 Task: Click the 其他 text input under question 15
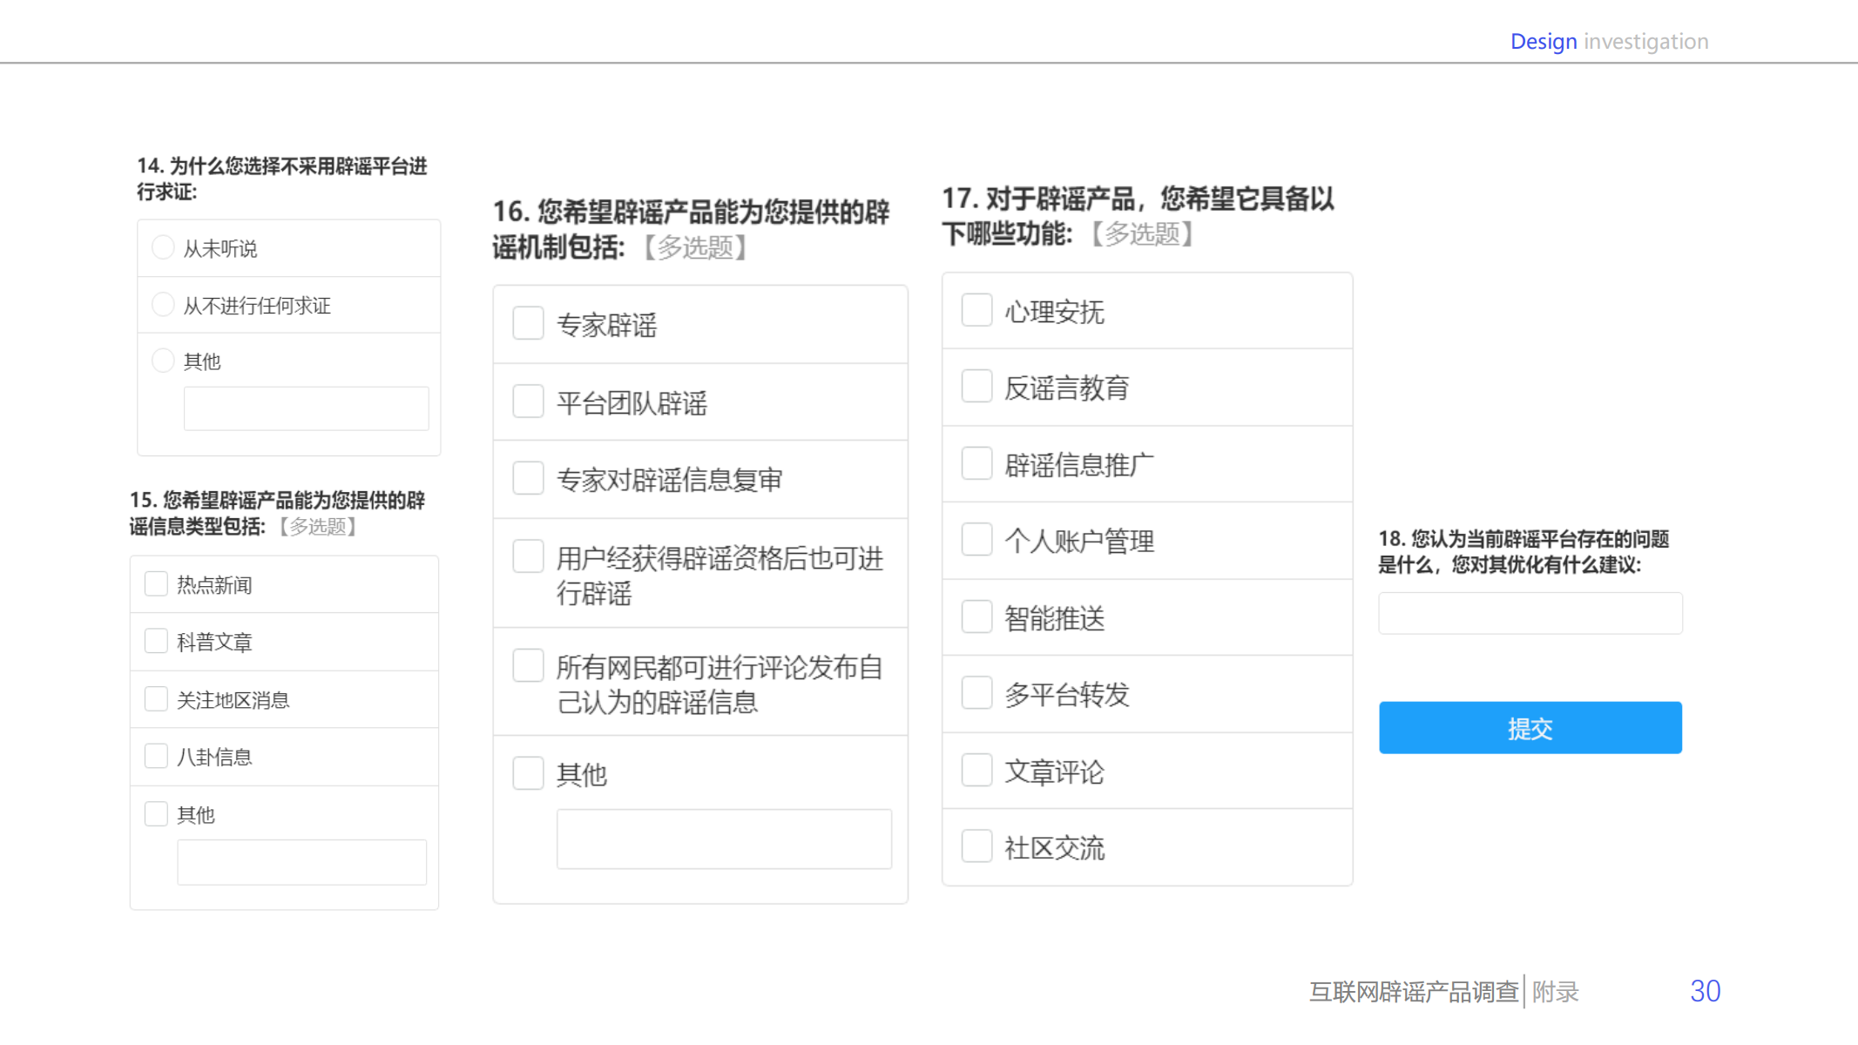pos(301,861)
